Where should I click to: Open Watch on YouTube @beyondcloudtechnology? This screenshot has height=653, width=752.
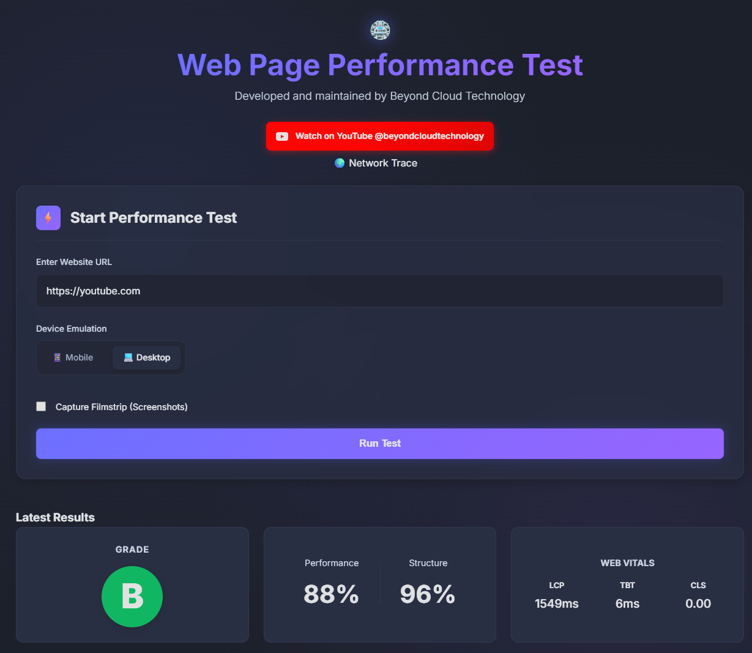(x=379, y=136)
